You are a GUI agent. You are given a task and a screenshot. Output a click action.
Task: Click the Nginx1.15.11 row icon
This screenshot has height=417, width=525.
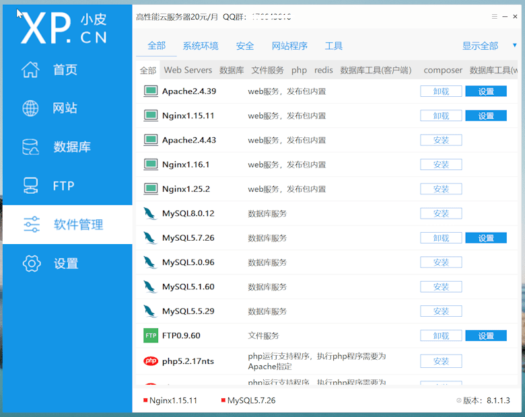click(151, 116)
